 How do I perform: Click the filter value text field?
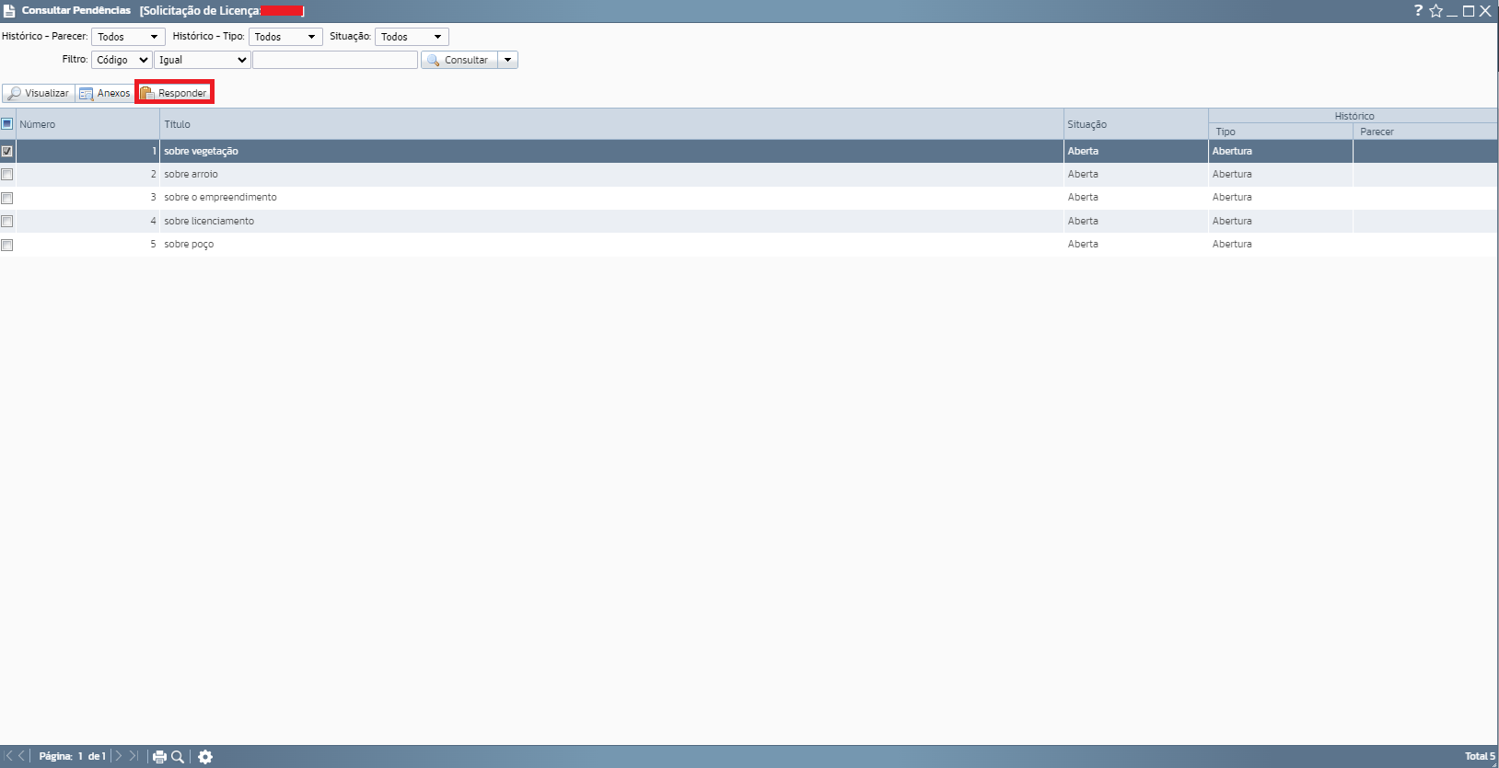click(x=335, y=60)
